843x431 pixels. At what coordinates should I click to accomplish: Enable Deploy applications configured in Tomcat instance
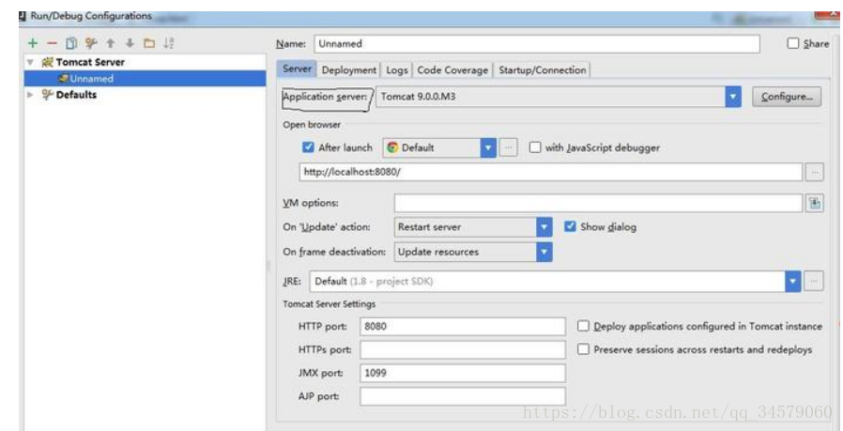[583, 326]
